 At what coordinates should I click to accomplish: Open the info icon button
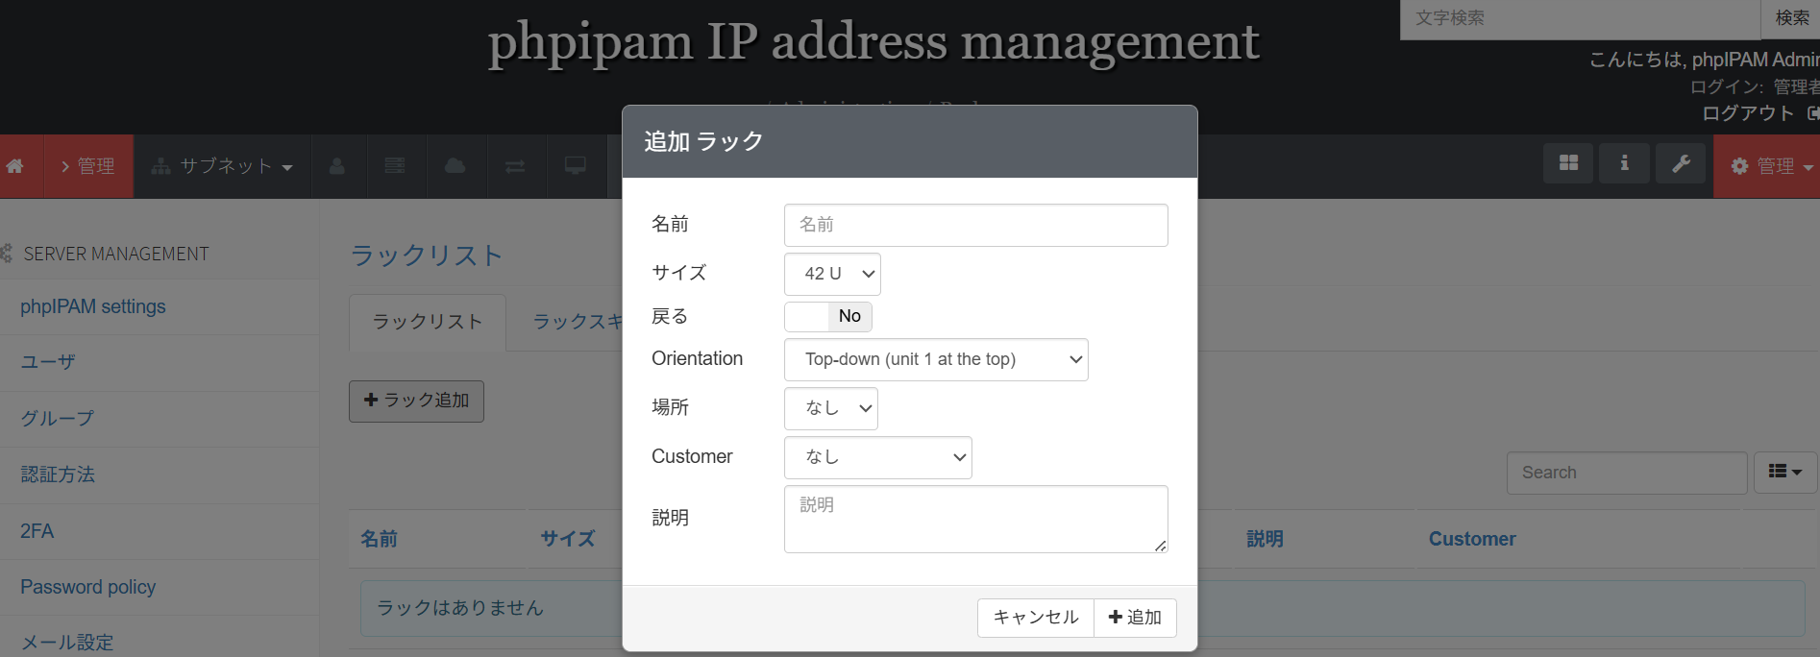click(x=1625, y=163)
